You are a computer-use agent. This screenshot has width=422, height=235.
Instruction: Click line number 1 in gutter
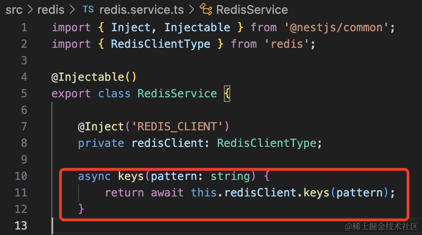click(24, 28)
